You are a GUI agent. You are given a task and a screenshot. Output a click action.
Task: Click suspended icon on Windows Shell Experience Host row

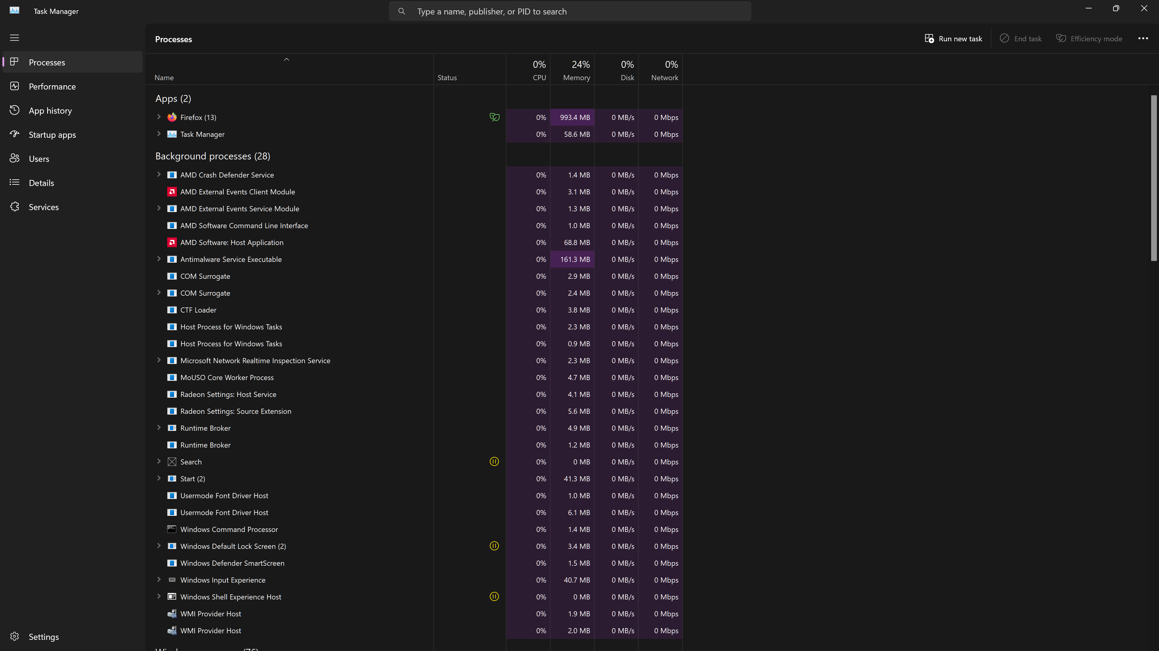(x=494, y=597)
